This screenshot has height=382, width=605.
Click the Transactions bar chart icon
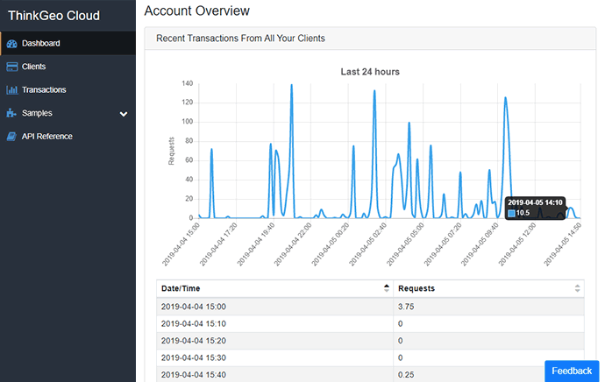click(x=11, y=90)
